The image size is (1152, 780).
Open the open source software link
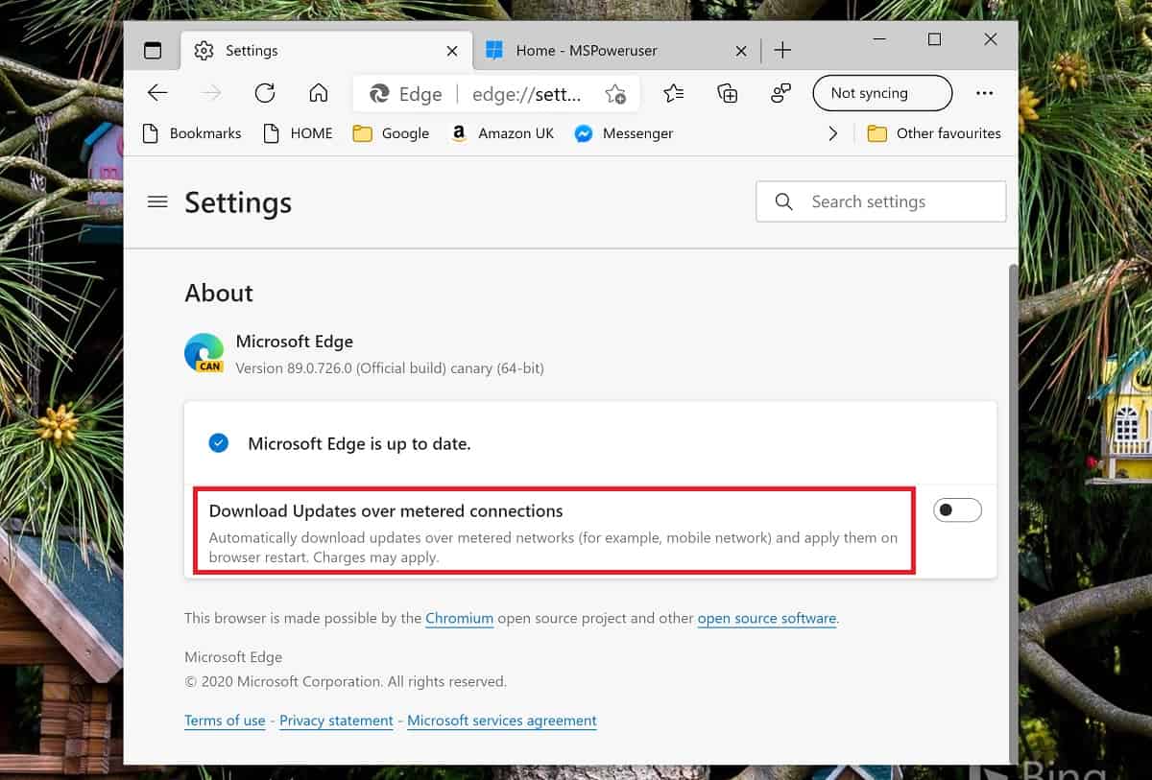tap(767, 619)
